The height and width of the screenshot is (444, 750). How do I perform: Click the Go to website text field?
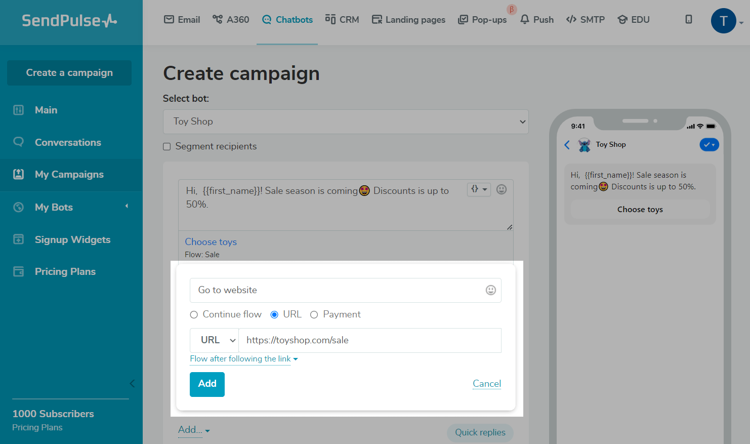(x=337, y=290)
